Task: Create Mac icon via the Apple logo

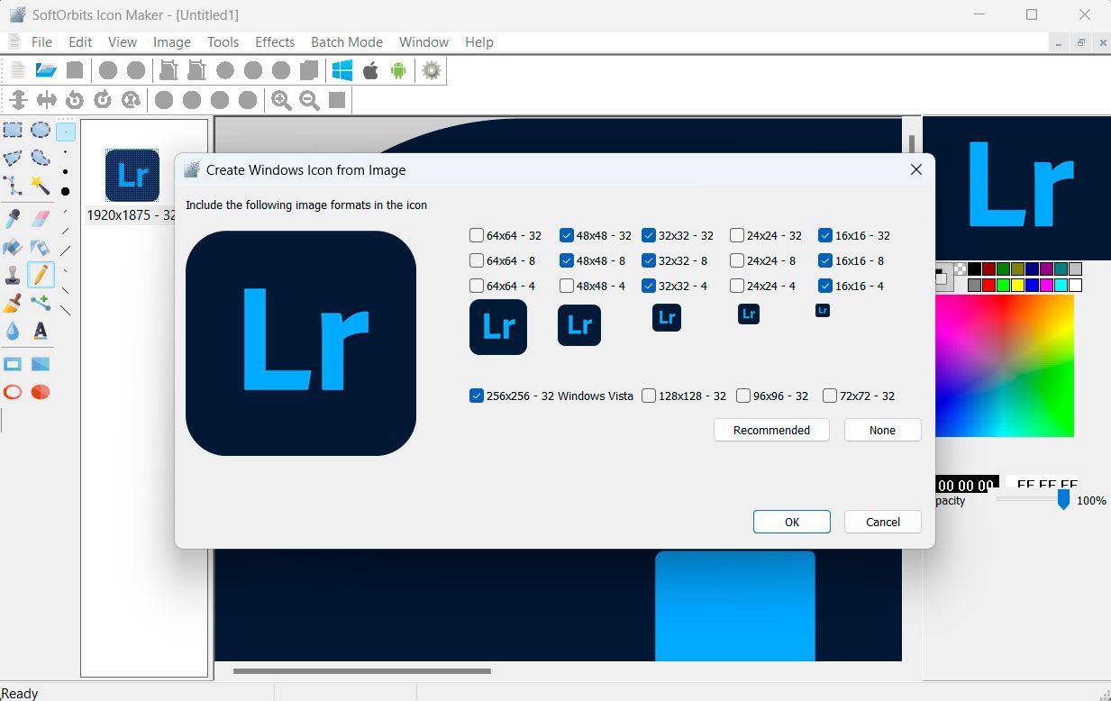Action: 370,70
